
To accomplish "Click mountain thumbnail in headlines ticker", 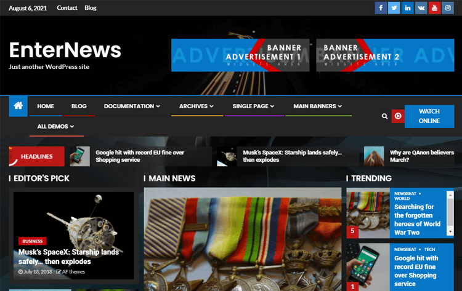I will click(374, 156).
